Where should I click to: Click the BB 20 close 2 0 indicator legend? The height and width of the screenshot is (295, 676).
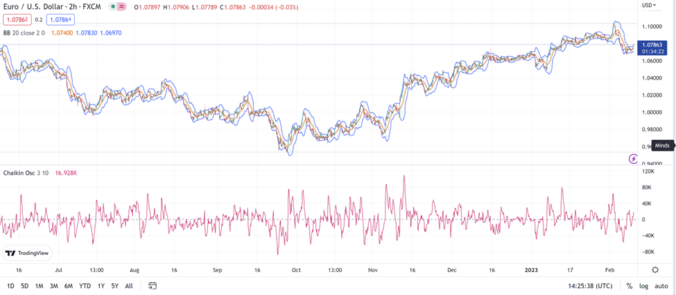(24, 33)
